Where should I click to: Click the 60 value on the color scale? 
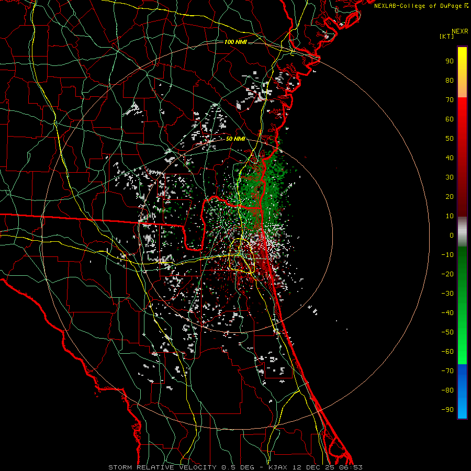[x=450, y=119]
